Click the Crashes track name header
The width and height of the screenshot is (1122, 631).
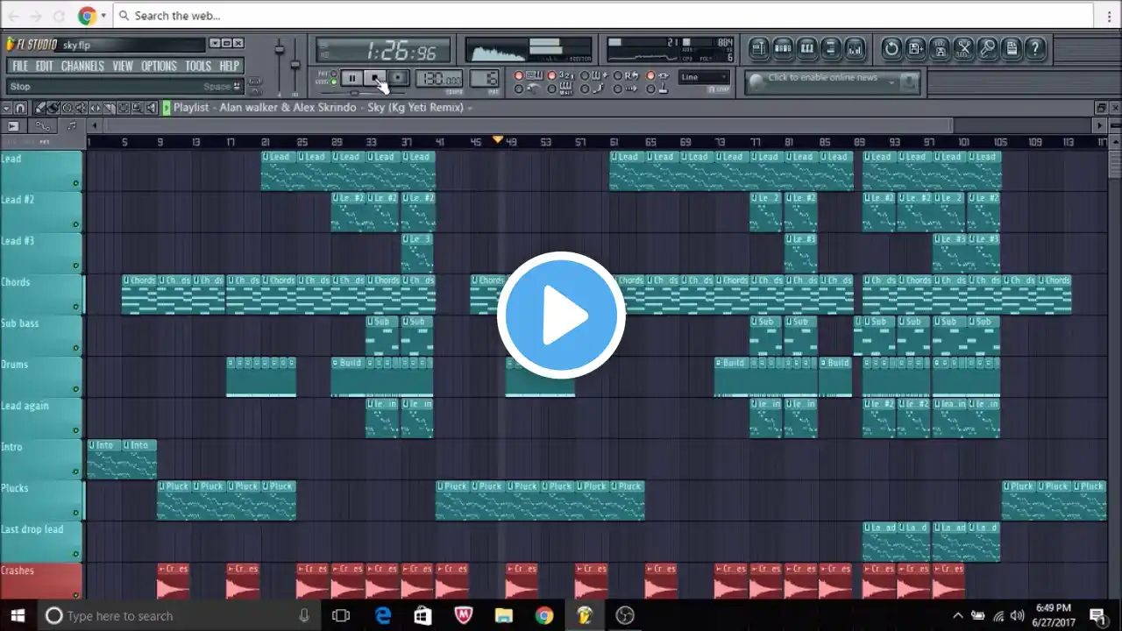pos(41,581)
